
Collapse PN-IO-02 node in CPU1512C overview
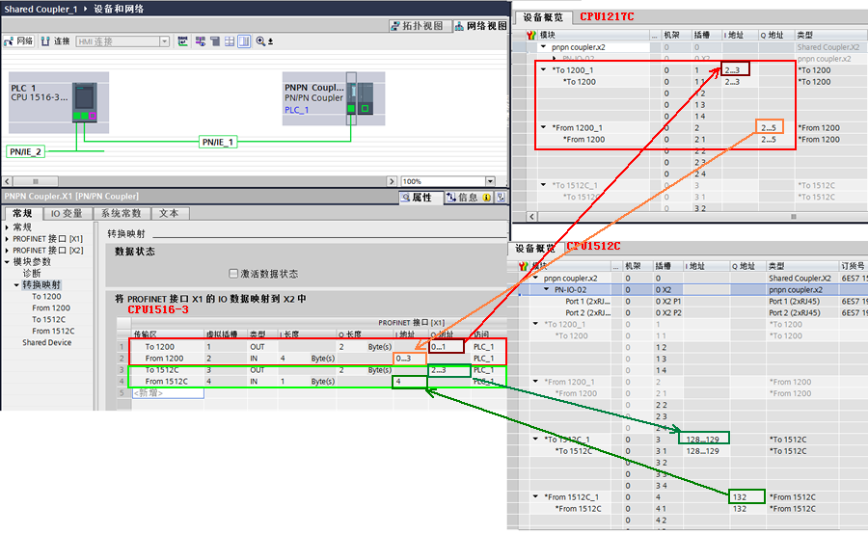pos(547,290)
